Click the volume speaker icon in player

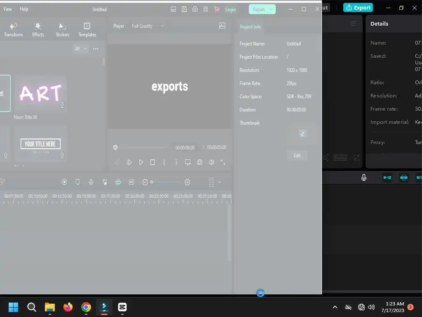click(211, 162)
